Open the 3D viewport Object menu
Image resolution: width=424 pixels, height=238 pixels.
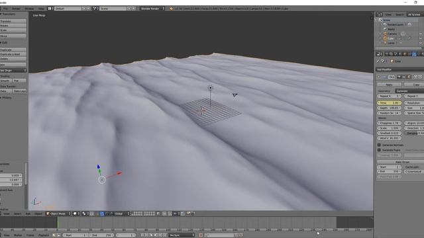tap(38, 214)
